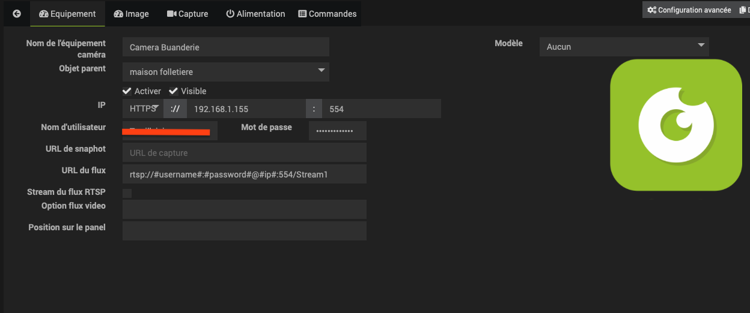
Task: Click the back arrow icon
Action: coord(17,14)
